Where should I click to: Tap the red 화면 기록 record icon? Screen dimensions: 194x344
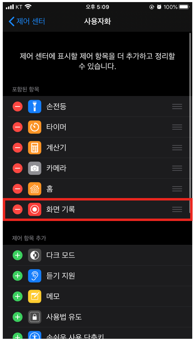(x=35, y=209)
